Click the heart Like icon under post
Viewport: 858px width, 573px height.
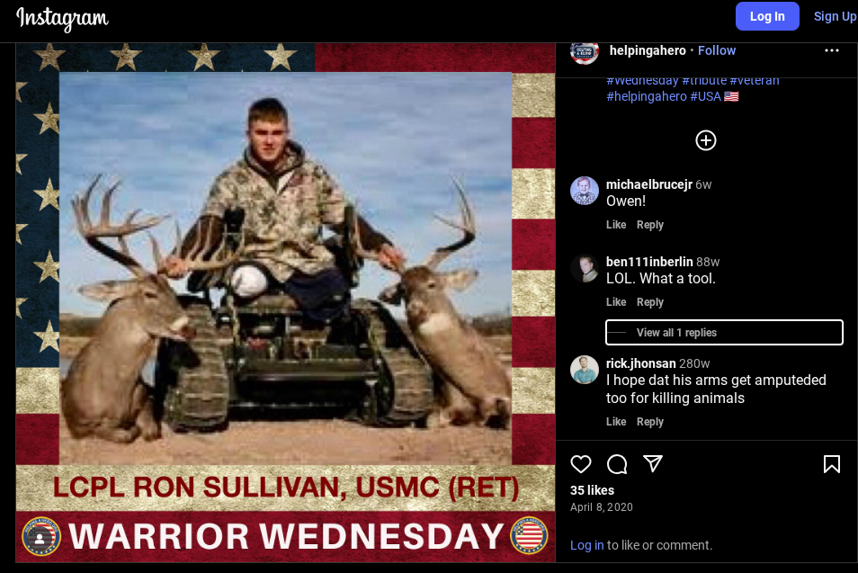click(581, 464)
